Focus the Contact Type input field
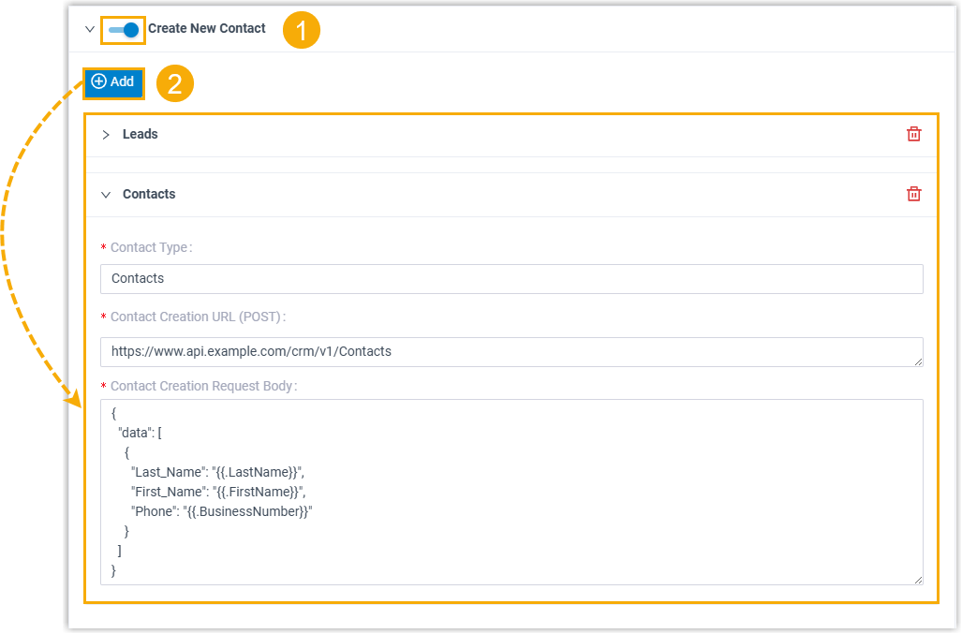This screenshot has height=634, width=962. (511, 278)
